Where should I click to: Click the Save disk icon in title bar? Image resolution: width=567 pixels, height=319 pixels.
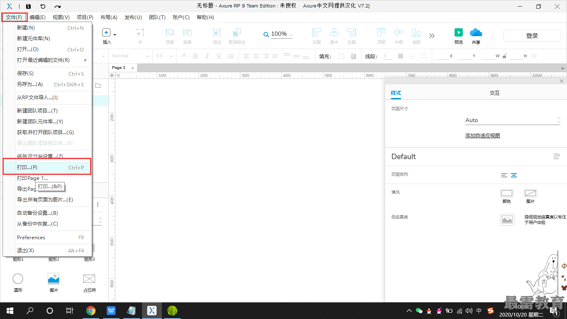pyautogui.click(x=28, y=6)
